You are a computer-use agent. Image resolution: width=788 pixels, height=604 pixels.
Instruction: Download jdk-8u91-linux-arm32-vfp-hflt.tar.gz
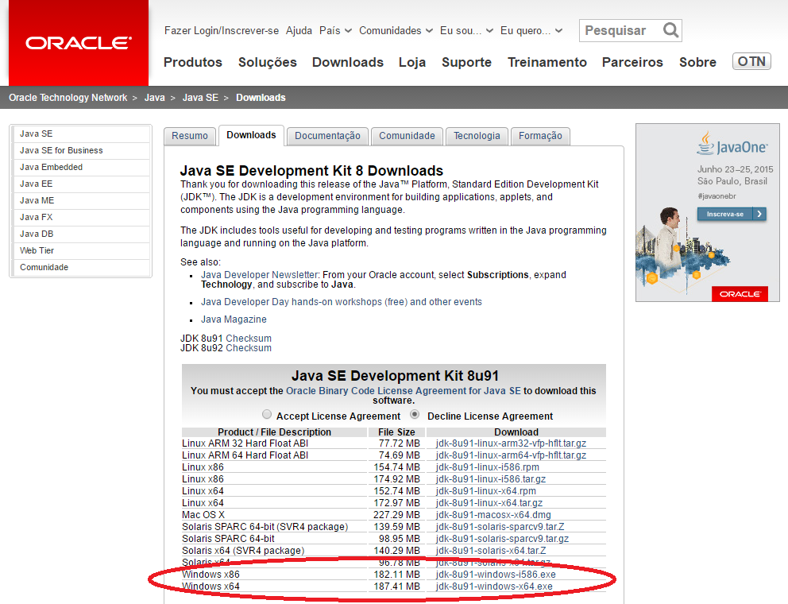511,443
